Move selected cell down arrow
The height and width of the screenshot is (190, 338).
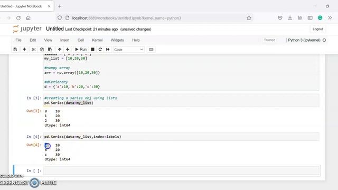pyautogui.click(x=68, y=49)
